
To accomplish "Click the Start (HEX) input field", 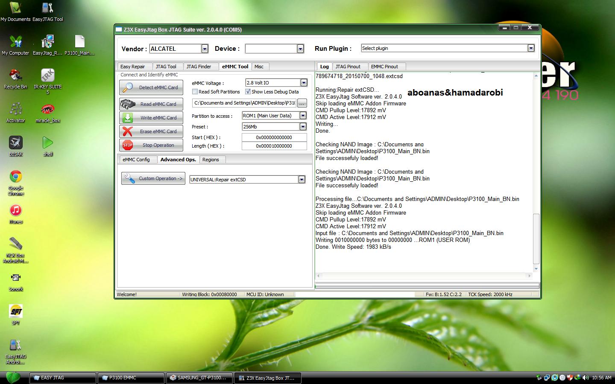I will [274, 137].
